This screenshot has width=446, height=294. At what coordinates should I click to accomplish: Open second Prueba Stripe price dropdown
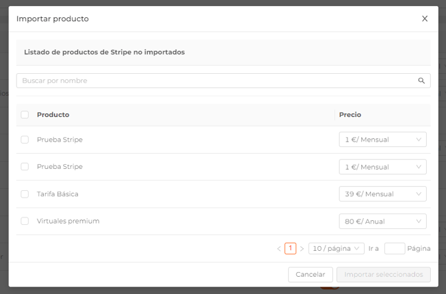382,167
